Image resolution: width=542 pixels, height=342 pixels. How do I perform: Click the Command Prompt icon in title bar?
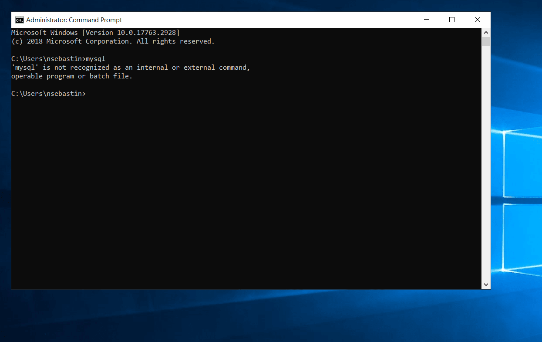point(19,20)
